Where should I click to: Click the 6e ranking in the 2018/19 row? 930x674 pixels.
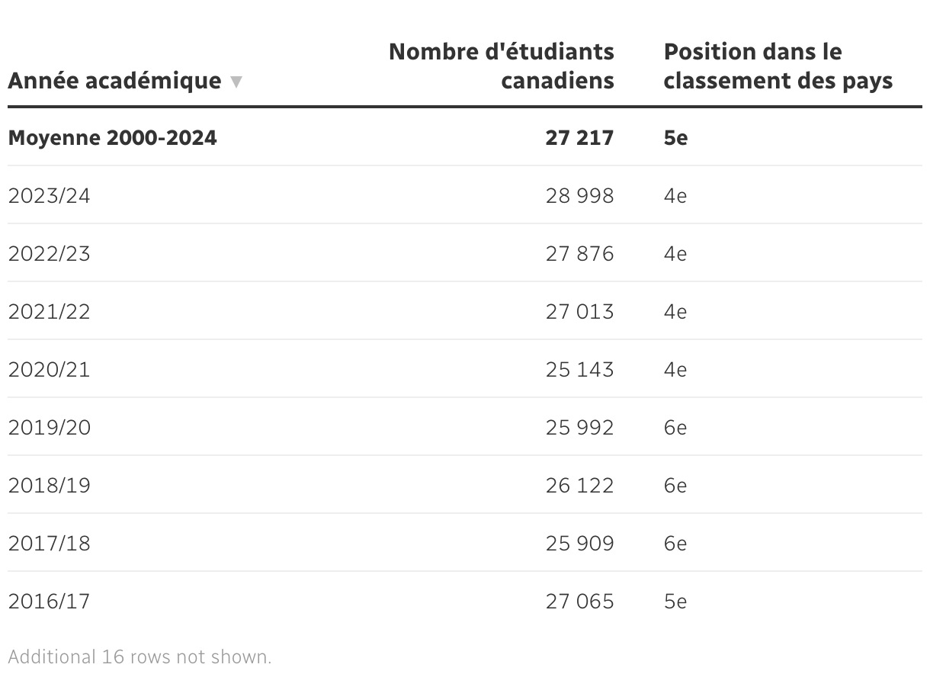pos(675,486)
